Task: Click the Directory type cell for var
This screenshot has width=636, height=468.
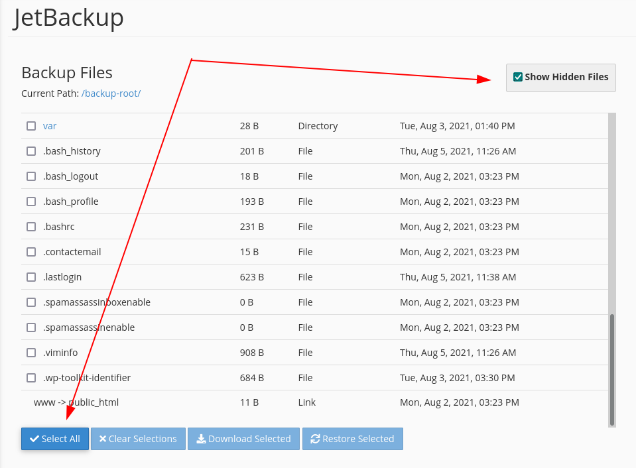Action: point(318,126)
